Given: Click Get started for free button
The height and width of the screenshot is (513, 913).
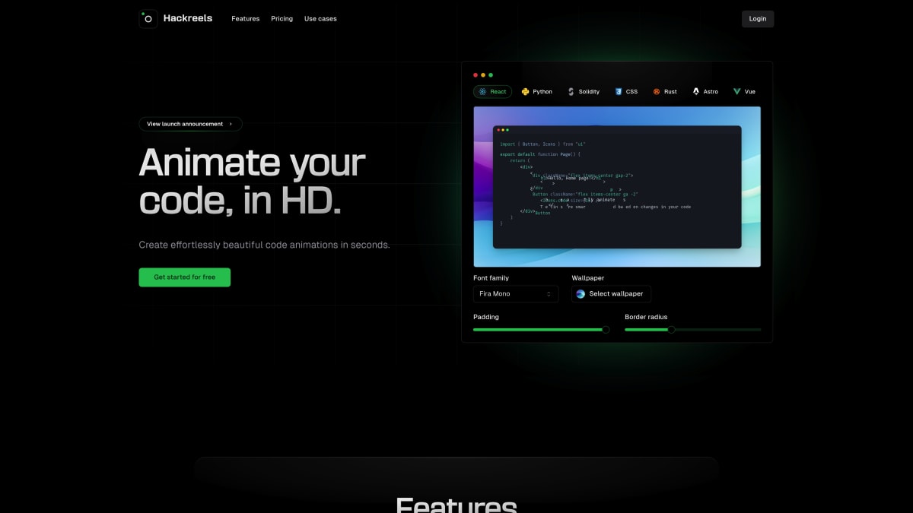Looking at the screenshot, I should [x=184, y=277].
